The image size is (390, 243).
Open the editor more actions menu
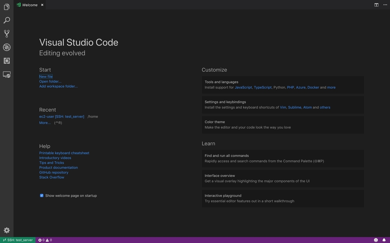[385, 5]
